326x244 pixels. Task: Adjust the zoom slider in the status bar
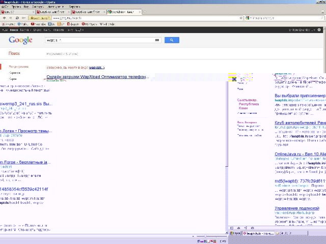[x=211, y=236]
